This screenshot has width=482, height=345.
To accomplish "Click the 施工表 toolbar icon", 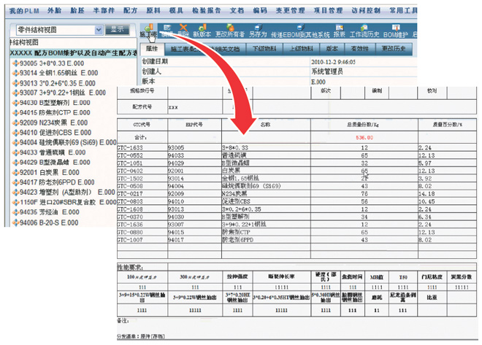I will [147, 34].
